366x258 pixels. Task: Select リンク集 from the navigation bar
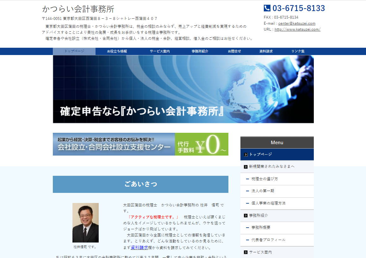tap(297, 51)
